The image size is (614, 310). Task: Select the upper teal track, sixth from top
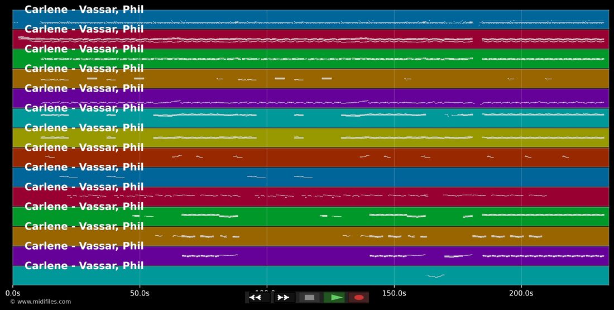[311, 118]
